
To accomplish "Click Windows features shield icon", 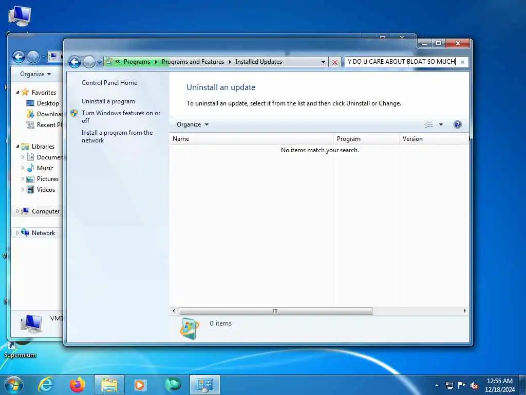I will click(x=74, y=113).
